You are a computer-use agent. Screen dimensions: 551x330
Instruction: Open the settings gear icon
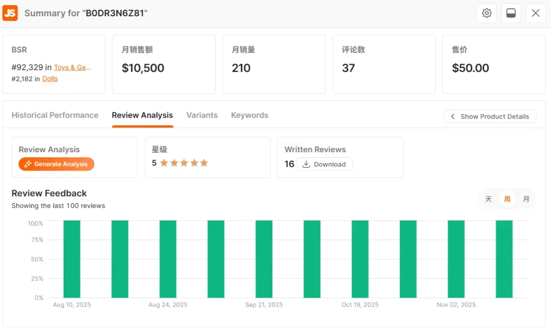click(x=486, y=13)
